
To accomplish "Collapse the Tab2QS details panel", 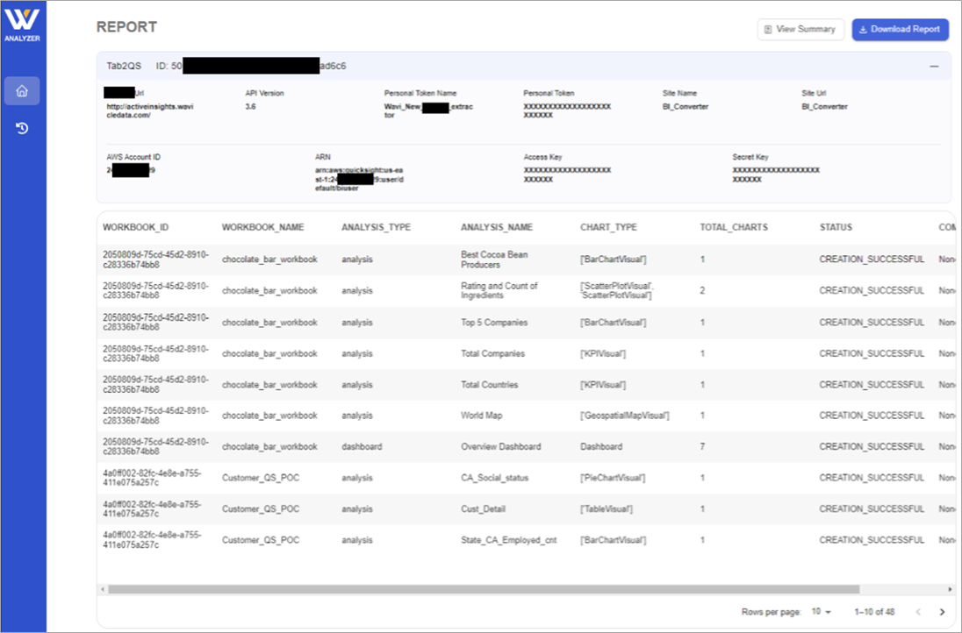I will coord(935,66).
